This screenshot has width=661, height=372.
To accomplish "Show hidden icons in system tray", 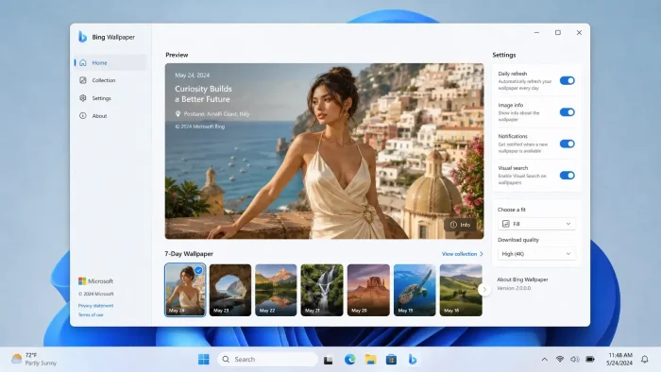I will coord(545,360).
